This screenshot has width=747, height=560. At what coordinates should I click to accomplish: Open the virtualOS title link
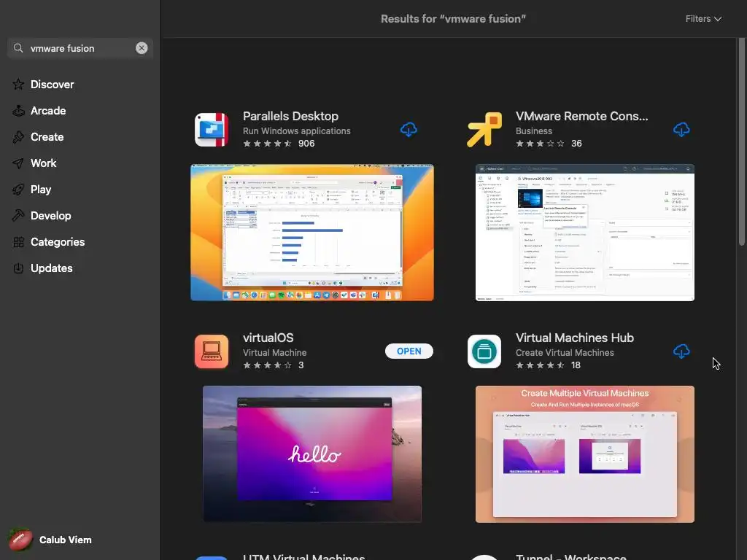coord(268,338)
